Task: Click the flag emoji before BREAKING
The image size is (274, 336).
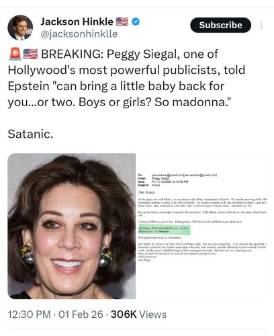Action: [30, 54]
